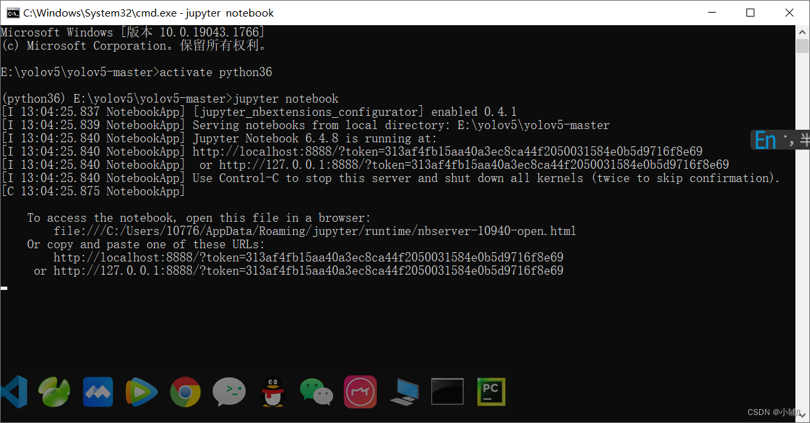810x423 pixels.
Task: Click the last 'or http://127.0.0.1:8888' URL line
Action: tap(299, 271)
